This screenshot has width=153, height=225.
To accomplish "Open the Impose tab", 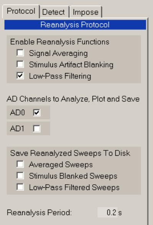I will click(x=86, y=12).
